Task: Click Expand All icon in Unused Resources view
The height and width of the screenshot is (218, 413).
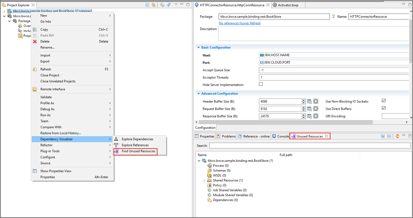Action: click(383, 136)
